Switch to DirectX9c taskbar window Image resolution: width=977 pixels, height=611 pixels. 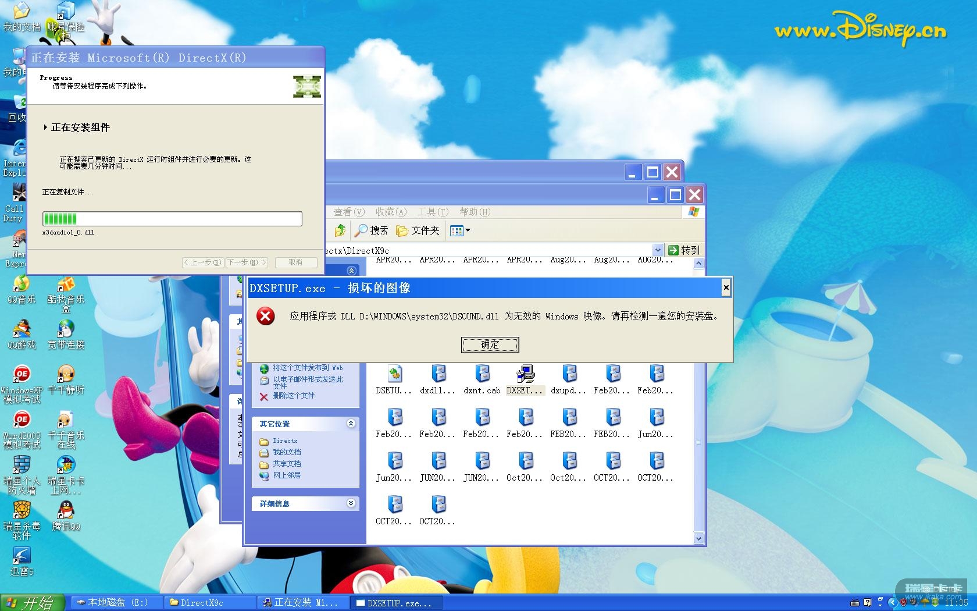pyautogui.click(x=211, y=603)
